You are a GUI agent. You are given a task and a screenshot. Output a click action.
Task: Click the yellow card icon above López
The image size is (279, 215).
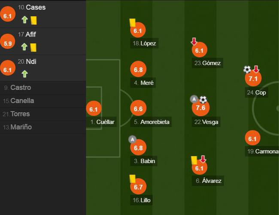coord(133,23)
